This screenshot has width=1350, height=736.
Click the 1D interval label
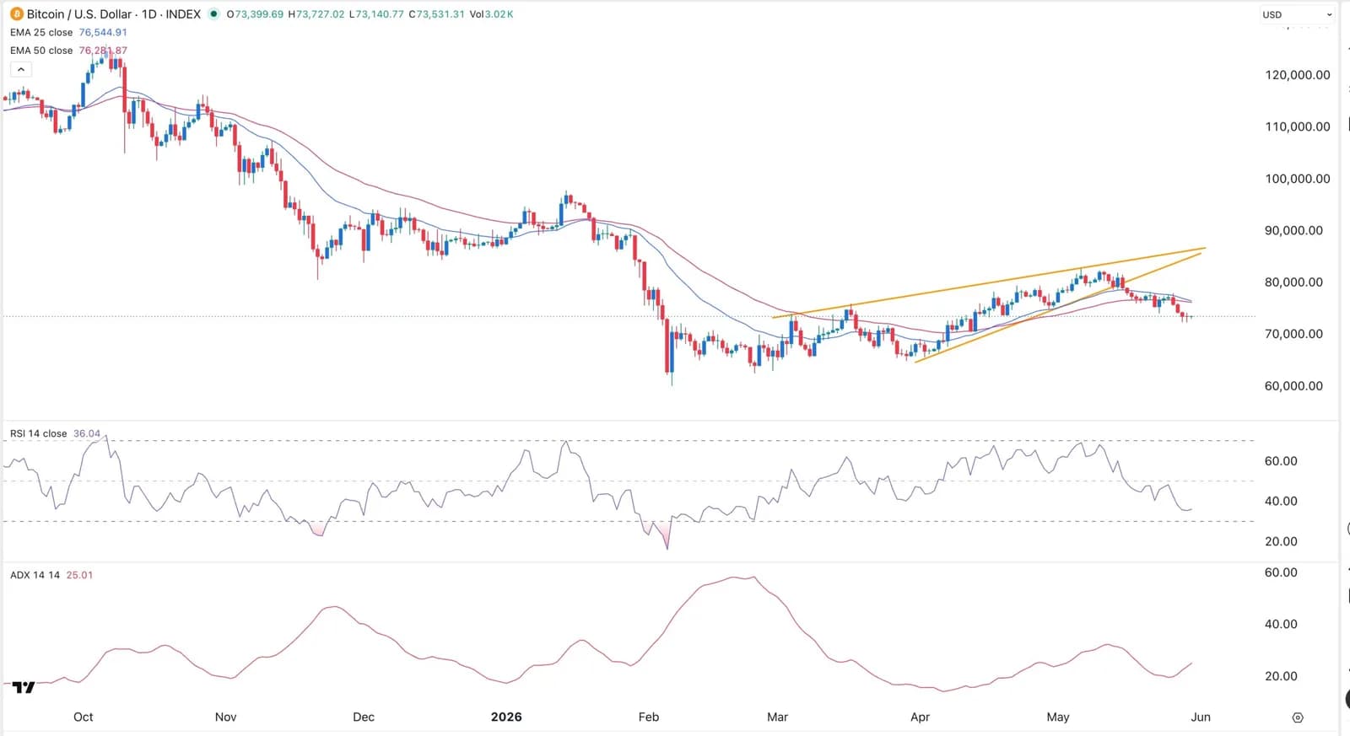(x=149, y=14)
